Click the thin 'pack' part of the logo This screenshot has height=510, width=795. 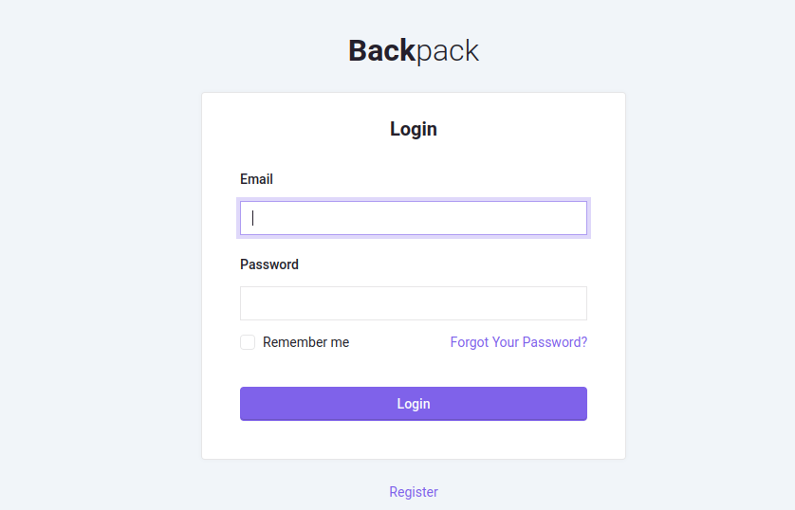pos(447,52)
